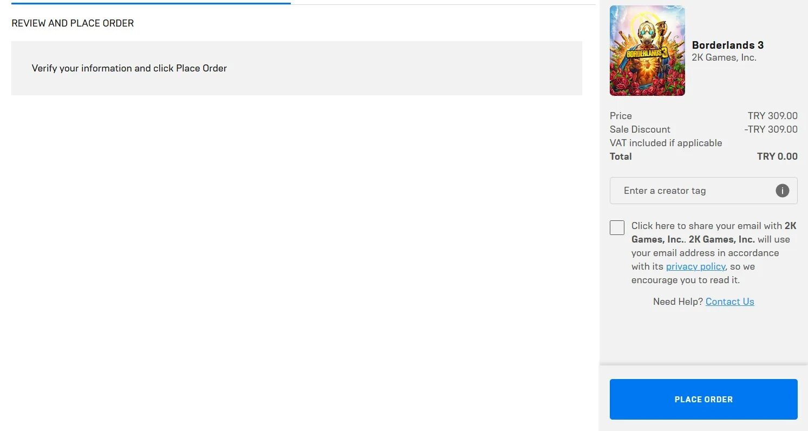Viewport: 808px width, 431px height.
Task: Click the Need Help? text
Action: (678, 302)
